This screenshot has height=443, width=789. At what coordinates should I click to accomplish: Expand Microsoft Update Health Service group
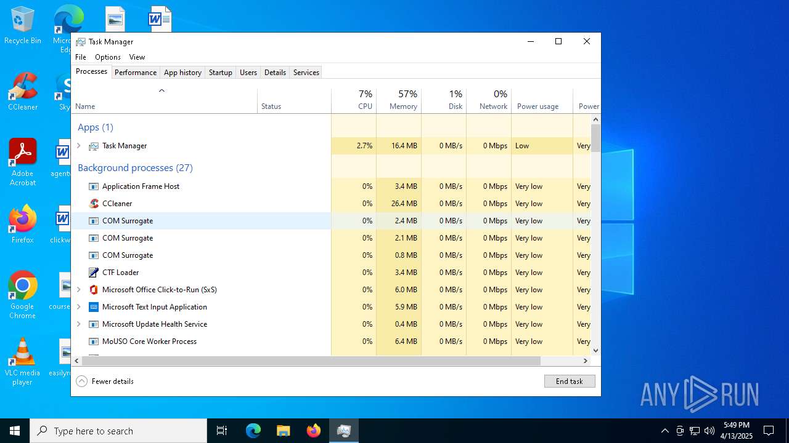(x=79, y=324)
